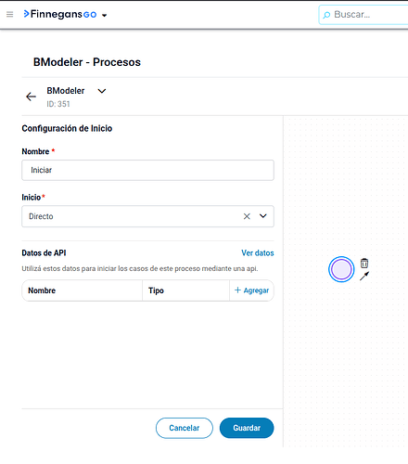Delete the node with the trash icon
This screenshot has height=464, width=408.
(364, 264)
